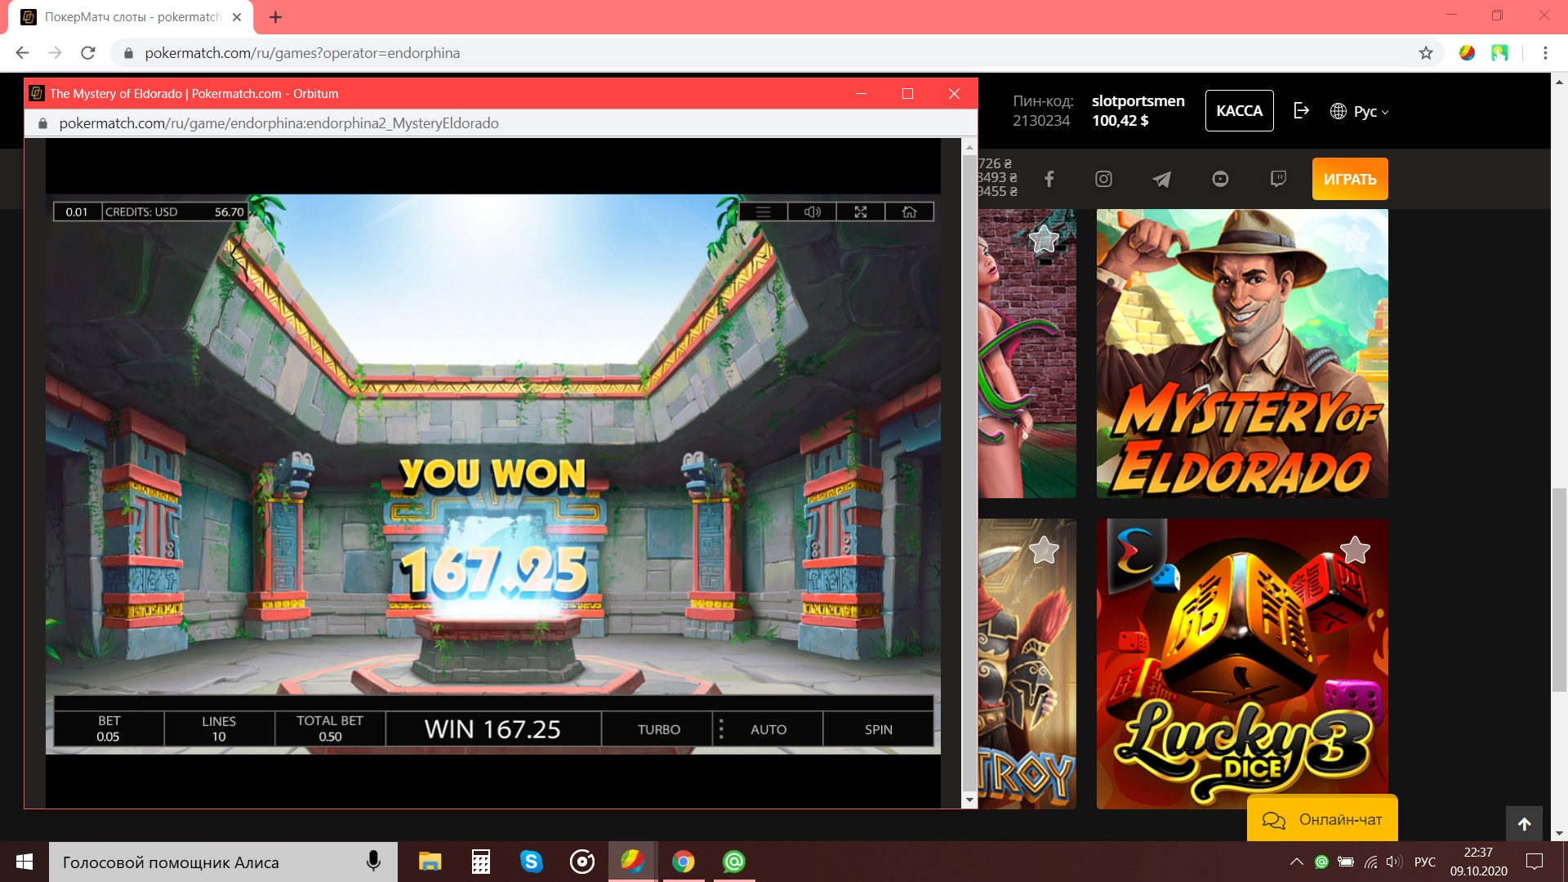Go back in the browser

(x=22, y=53)
